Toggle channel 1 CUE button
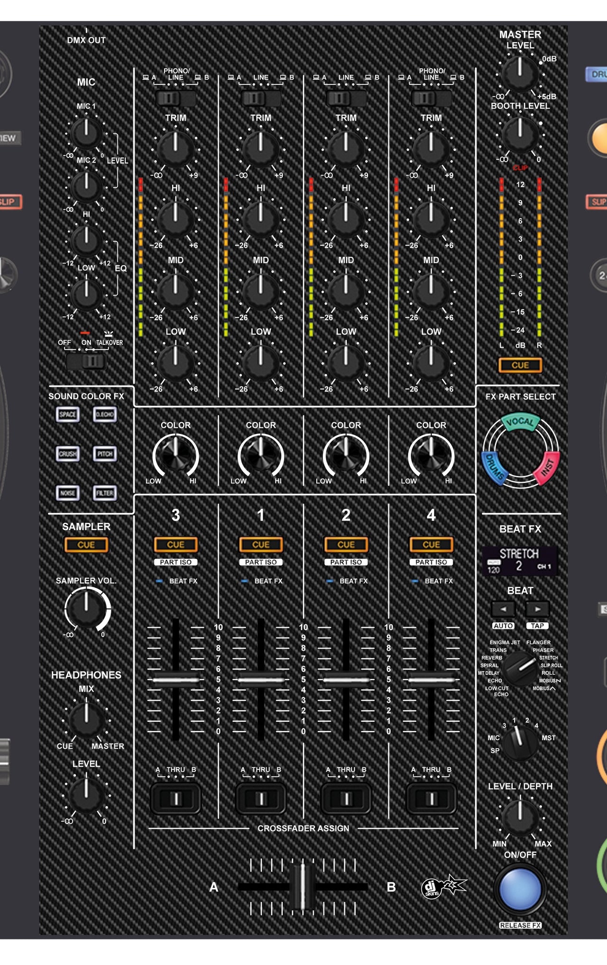Image resolution: width=607 pixels, height=965 pixels. 261,545
